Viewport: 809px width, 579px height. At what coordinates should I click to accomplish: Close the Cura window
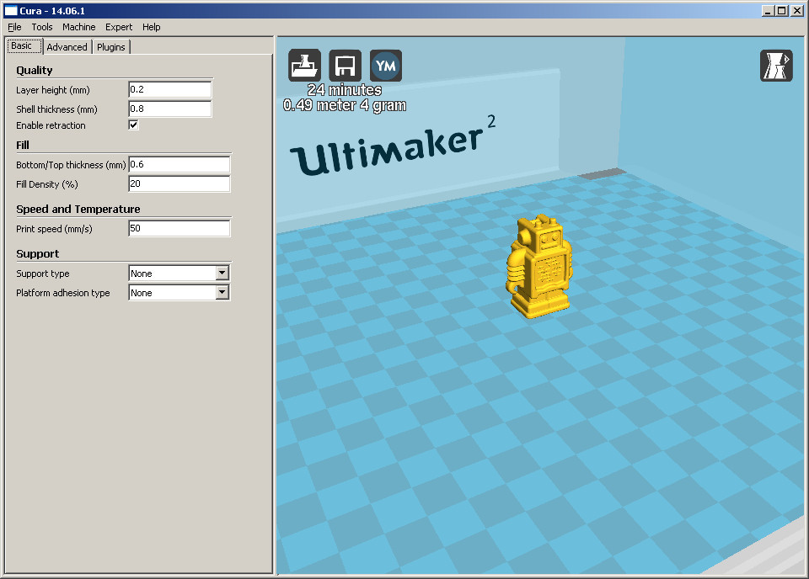pos(796,10)
